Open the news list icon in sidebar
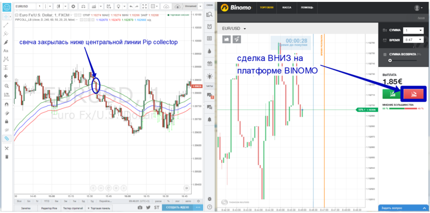Image resolution: width=430 pixels, height=213 pixels. (x=209, y=39)
